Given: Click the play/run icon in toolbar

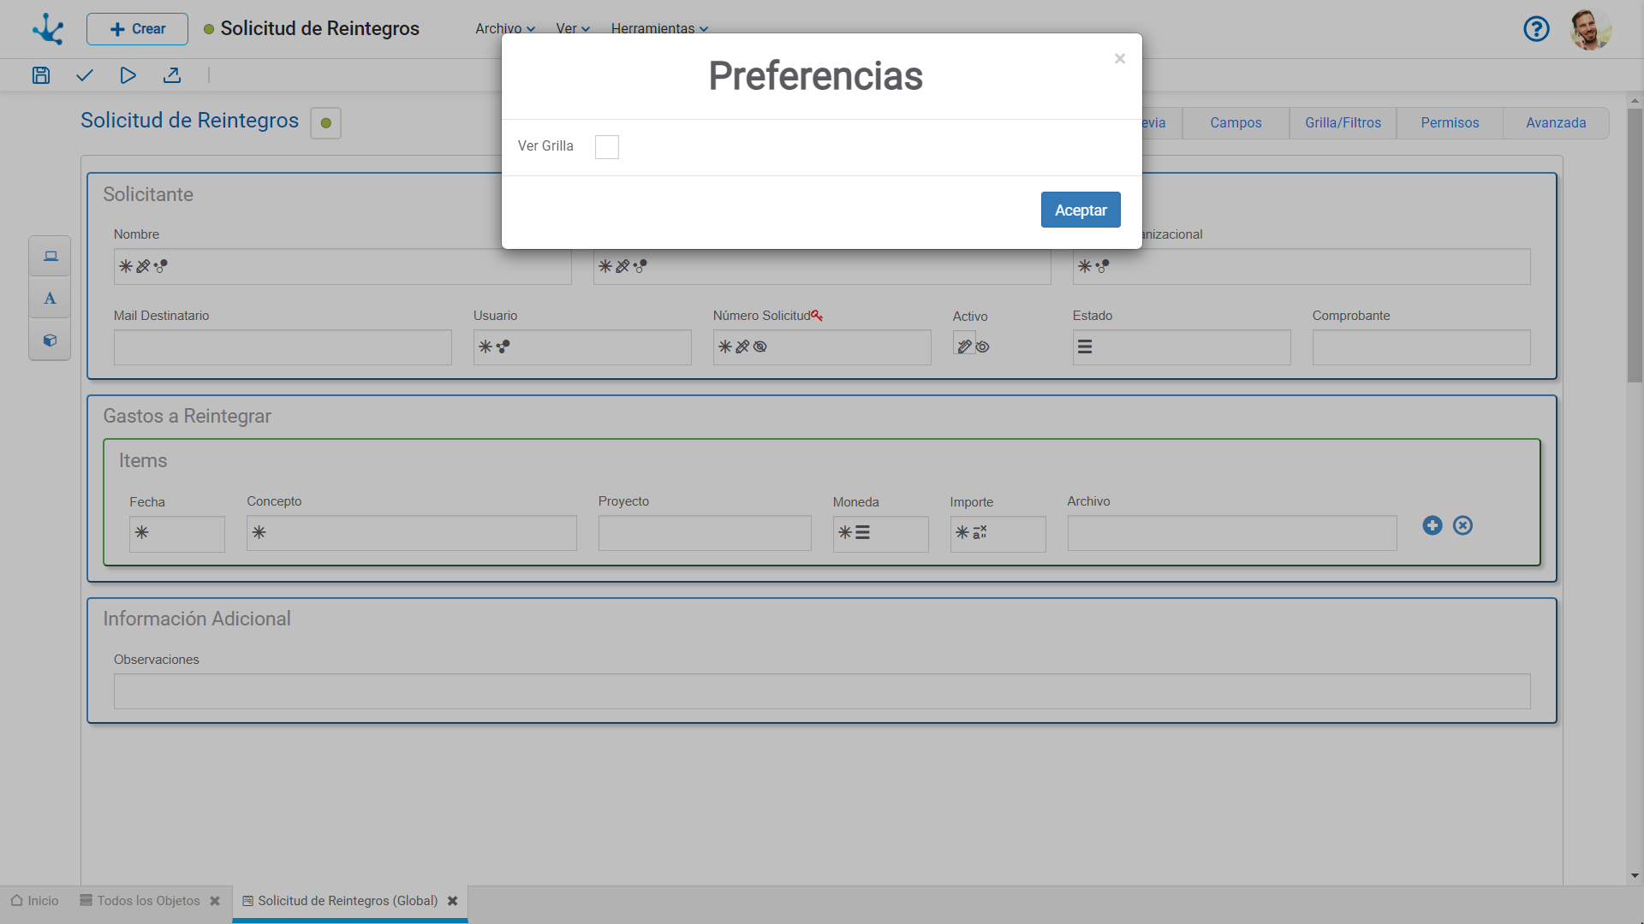Looking at the screenshot, I should [128, 75].
